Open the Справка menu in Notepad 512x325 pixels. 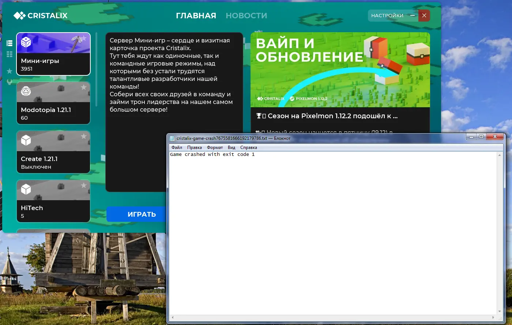pyautogui.click(x=248, y=147)
